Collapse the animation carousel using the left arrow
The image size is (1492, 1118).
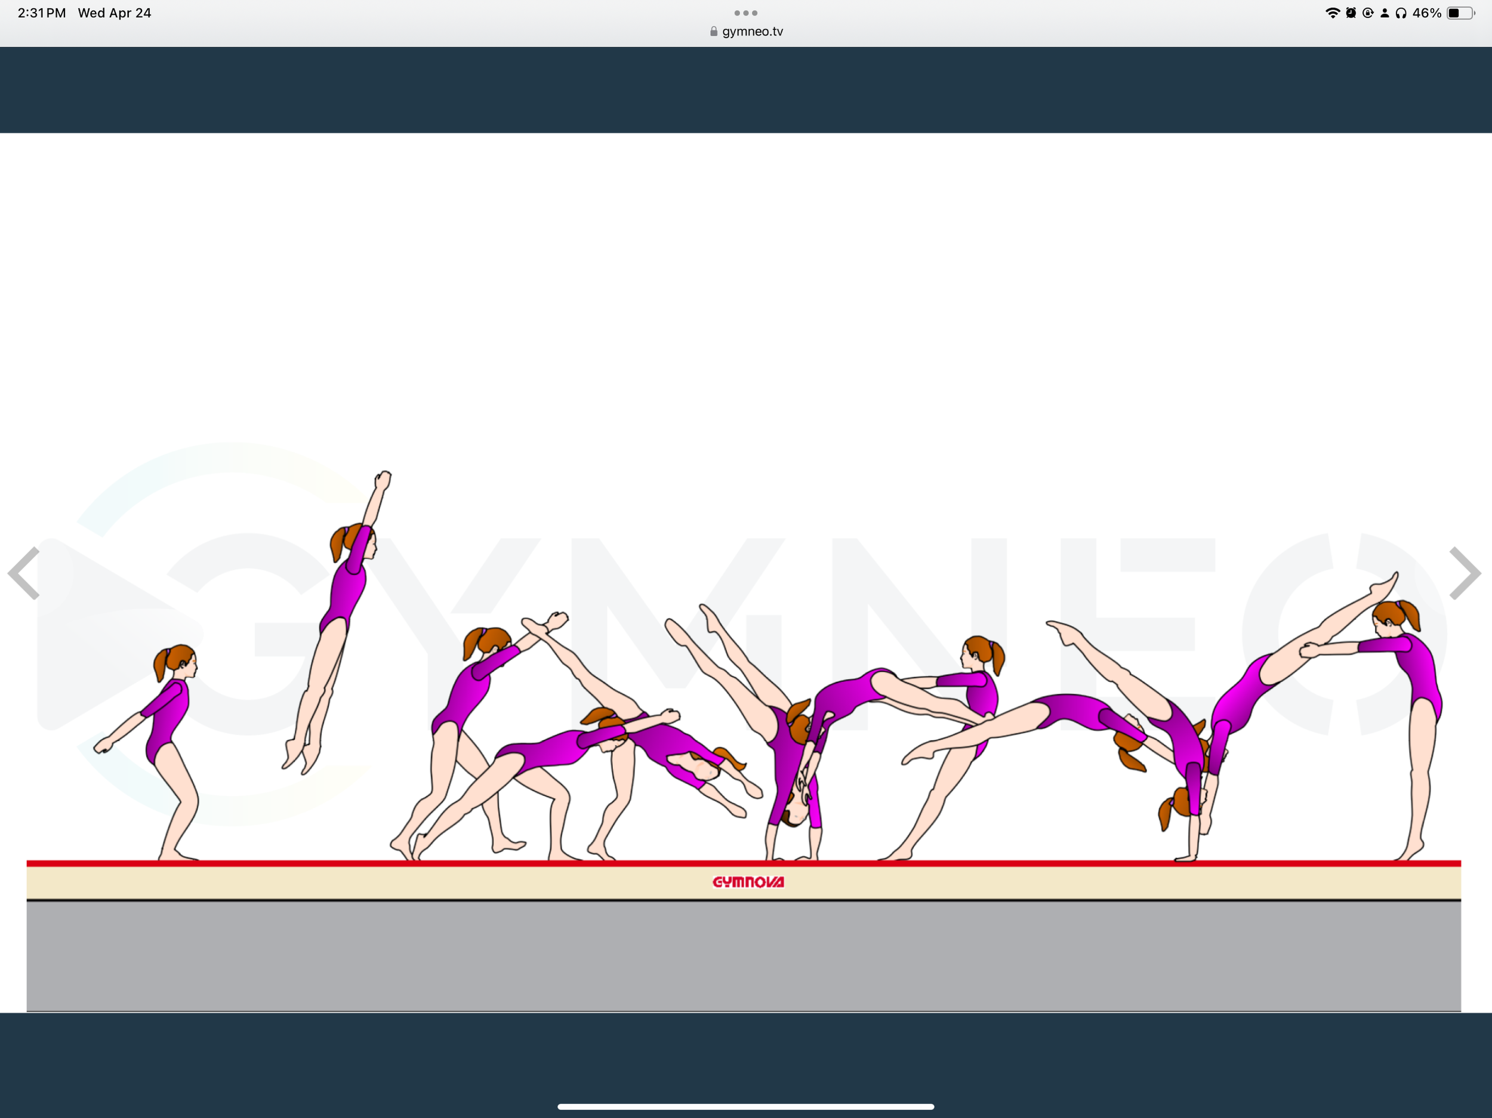pos(25,574)
